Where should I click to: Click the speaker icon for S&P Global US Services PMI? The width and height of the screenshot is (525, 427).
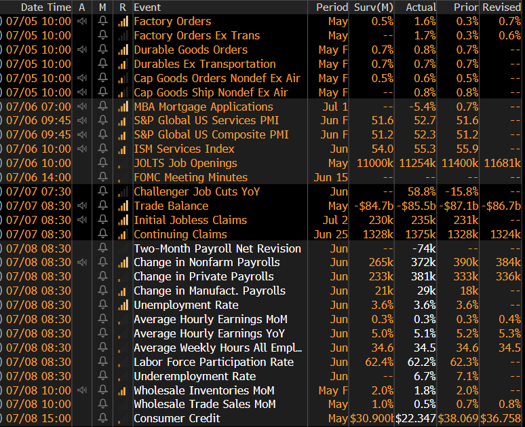pos(82,121)
